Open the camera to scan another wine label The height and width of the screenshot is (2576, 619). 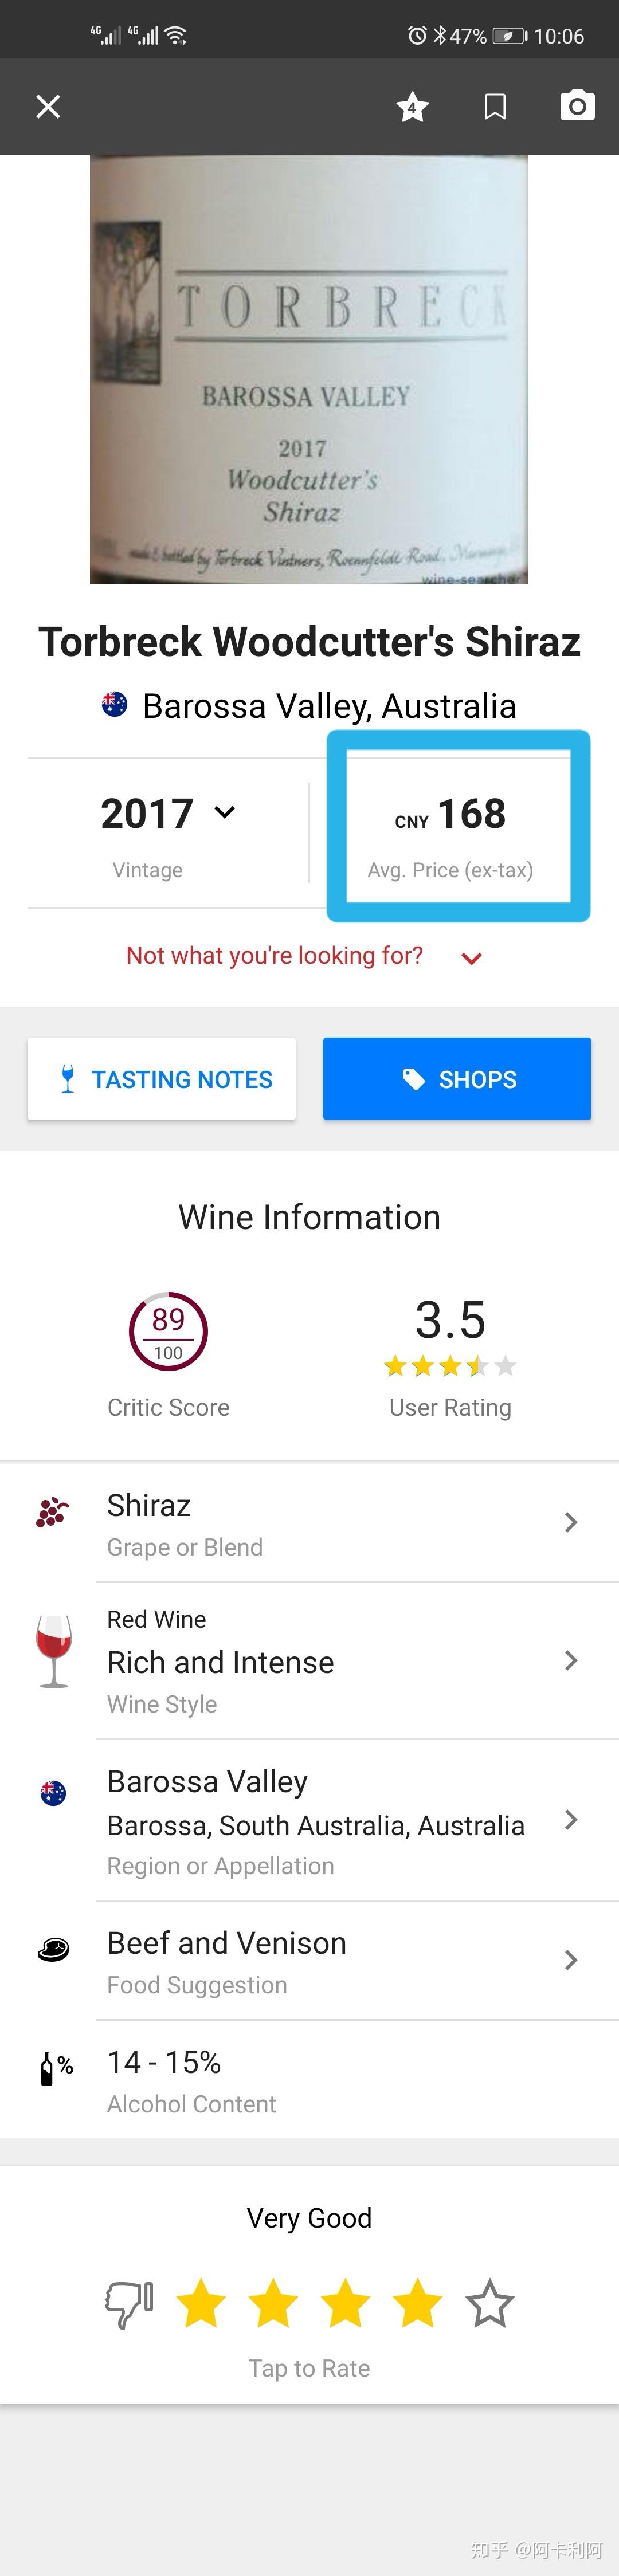coord(577,106)
